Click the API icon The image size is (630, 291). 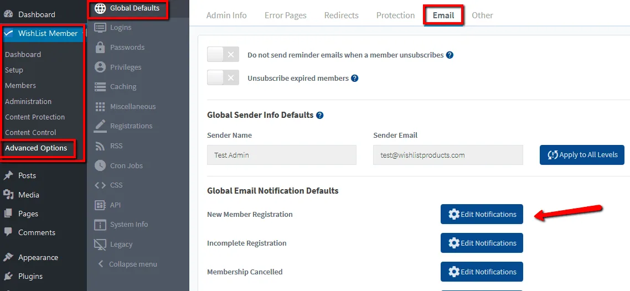(100, 205)
